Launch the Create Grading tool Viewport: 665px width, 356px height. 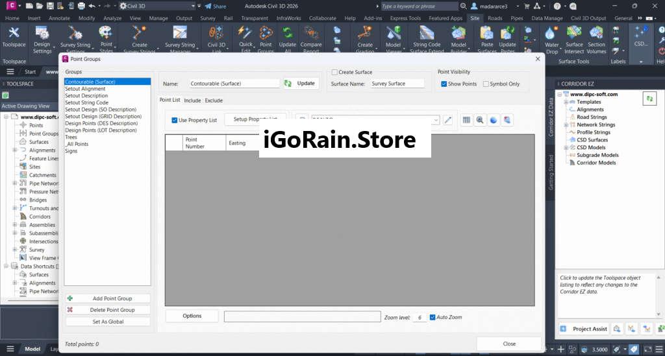click(x=365, y=39)
